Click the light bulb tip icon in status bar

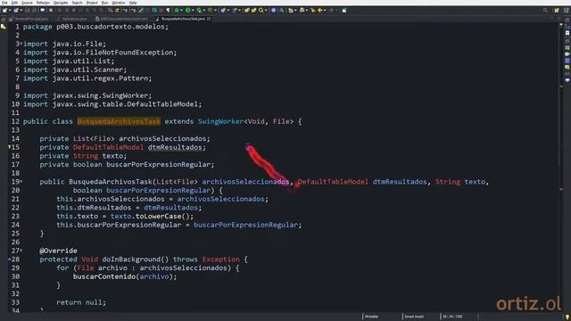tap(567, 317)
